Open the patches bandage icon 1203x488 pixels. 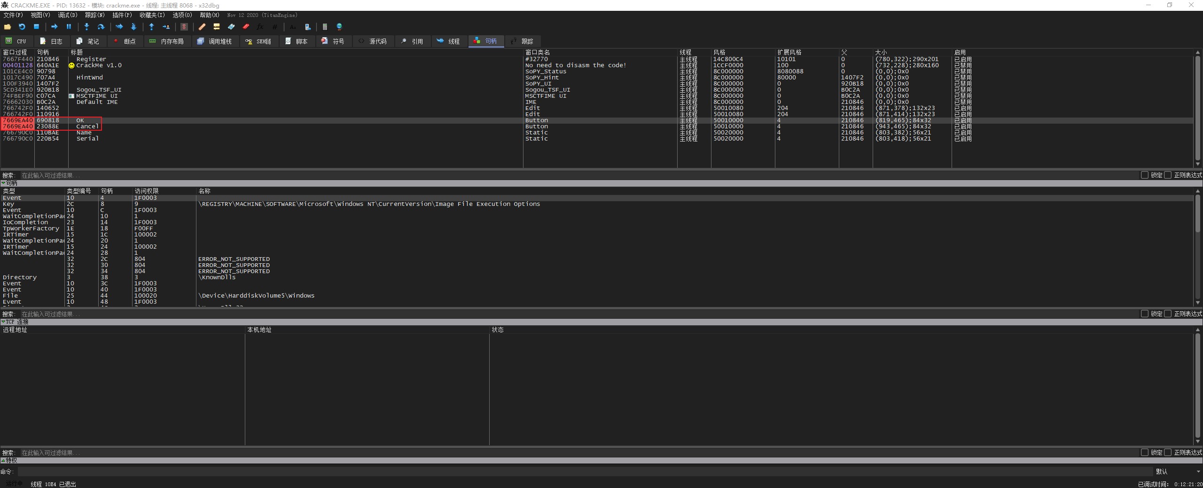[x=202, y=27]
